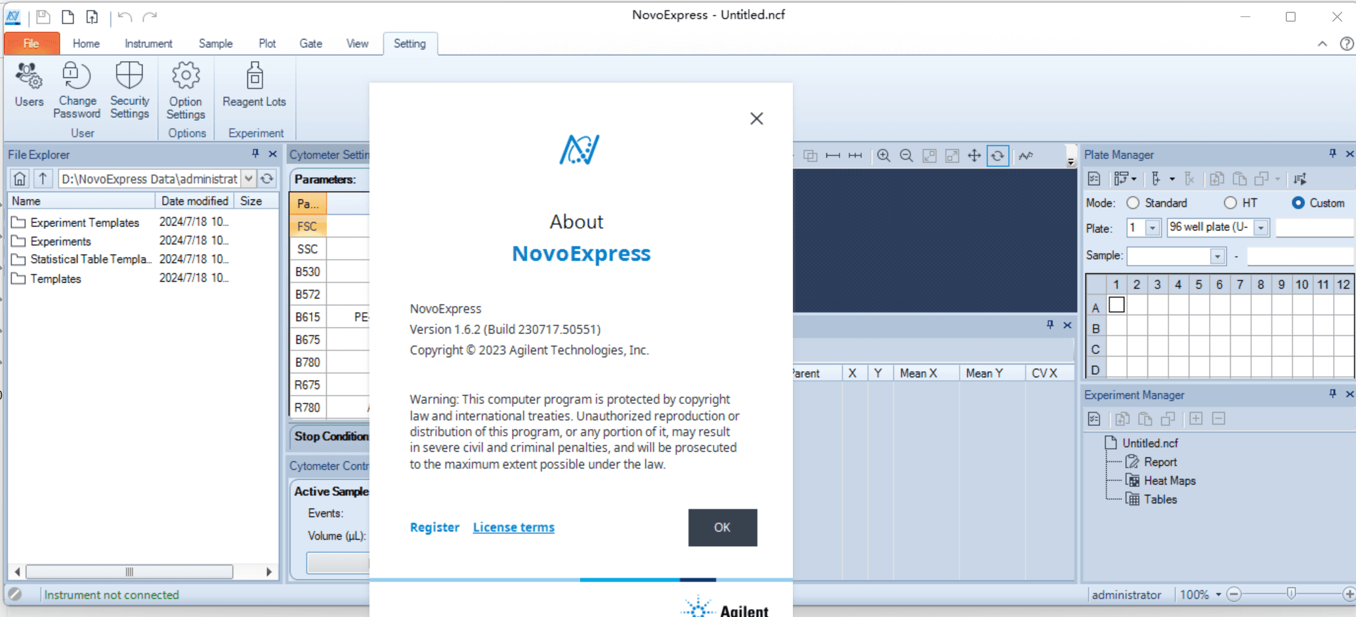Switch to the Instrument ribbon tab

[148, 43]
